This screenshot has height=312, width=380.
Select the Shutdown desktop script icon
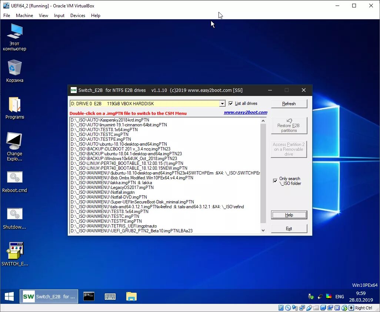[x=14, y=219]
